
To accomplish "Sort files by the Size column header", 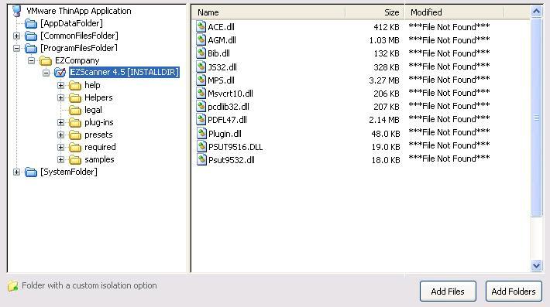I will 375,12.
